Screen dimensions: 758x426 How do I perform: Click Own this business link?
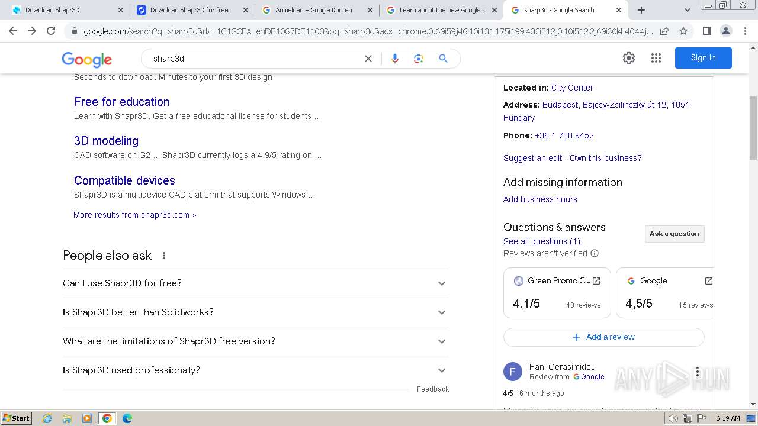pyautogui.click(x=605, y=158)
